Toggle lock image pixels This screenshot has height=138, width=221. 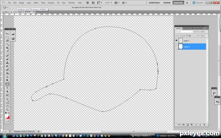tap(184, 36)
